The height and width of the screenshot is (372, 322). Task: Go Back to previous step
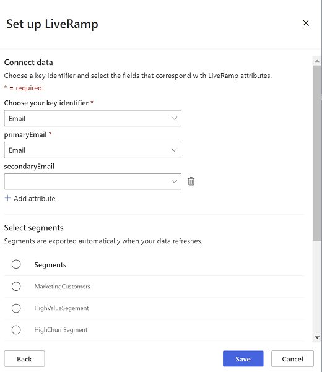[24, 359]
